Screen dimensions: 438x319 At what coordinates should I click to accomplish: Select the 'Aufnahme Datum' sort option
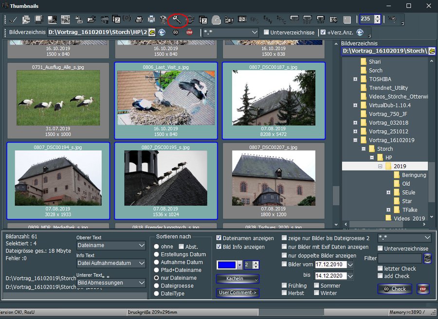pos(157,262)
